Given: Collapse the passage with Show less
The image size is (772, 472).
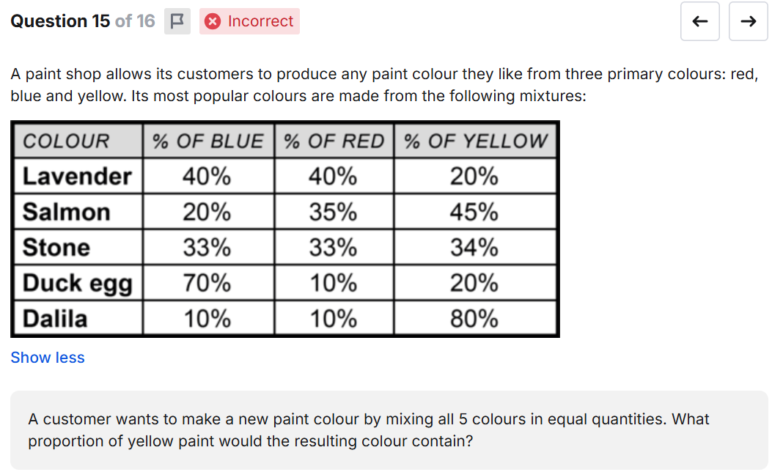Looking at the screenshot, I should coord(48,358).
